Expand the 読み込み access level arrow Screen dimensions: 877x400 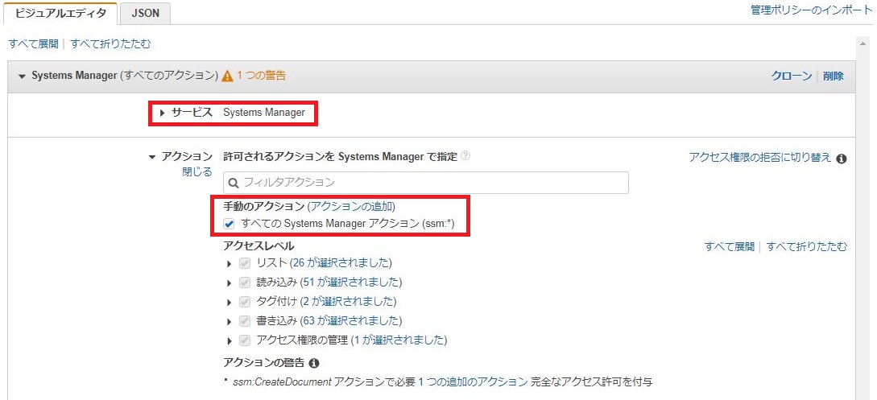pos(229,282)
